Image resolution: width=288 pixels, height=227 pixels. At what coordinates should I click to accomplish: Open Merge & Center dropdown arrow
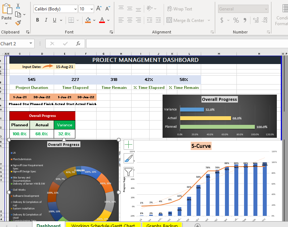click(209, 20)
